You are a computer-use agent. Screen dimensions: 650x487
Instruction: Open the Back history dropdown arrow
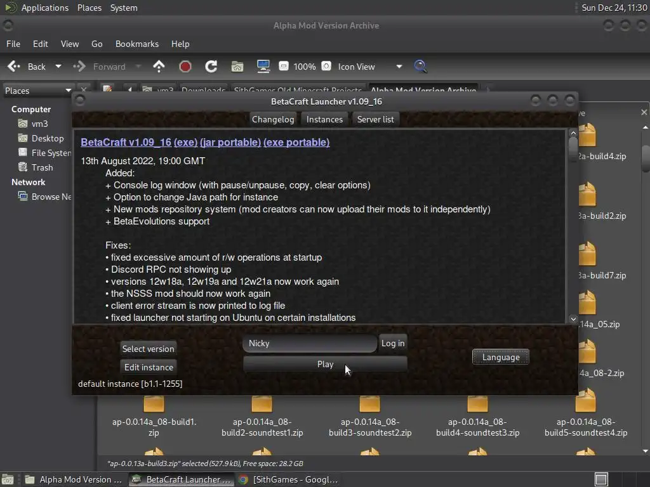coord(58,66)
